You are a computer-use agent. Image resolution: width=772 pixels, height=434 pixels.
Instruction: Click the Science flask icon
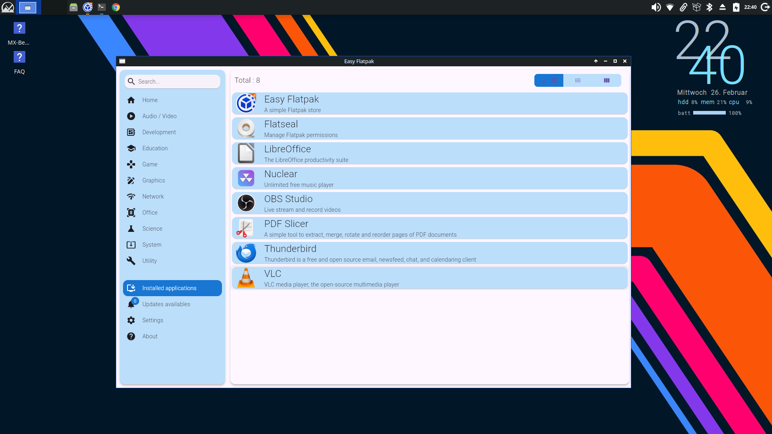click(131, 229)
